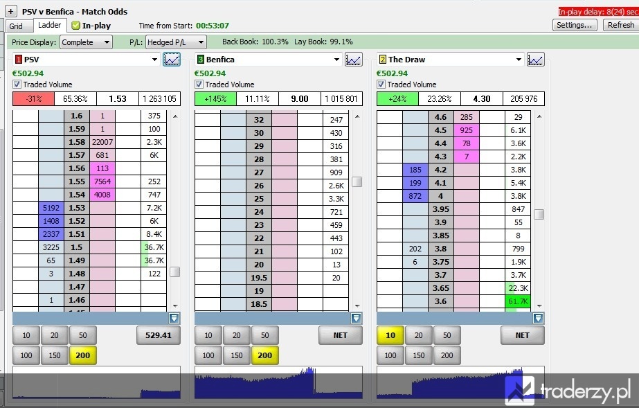Screen dimensions: 639x408
Task: Uncheck Traded Volume for The Draw
Action: (381, 85)
